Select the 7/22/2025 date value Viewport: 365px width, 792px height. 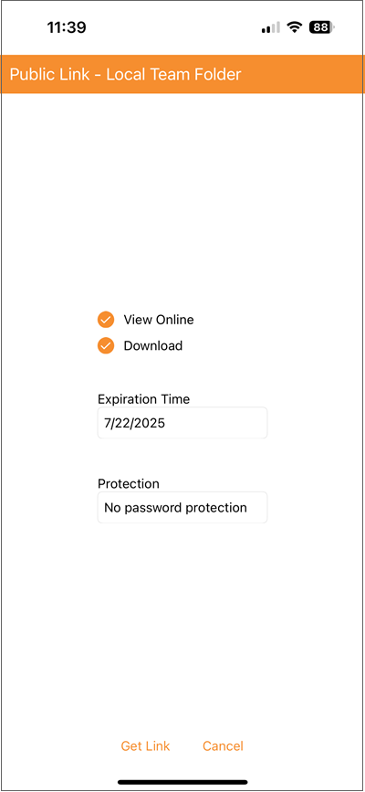[x=134, y=423]
